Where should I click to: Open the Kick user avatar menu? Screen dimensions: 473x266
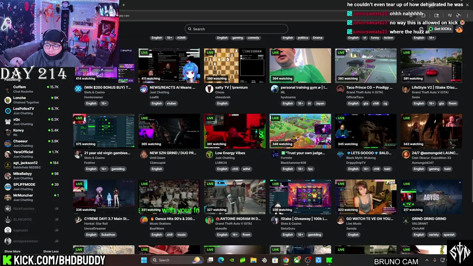pyautogui.click(x=459, y=29)
